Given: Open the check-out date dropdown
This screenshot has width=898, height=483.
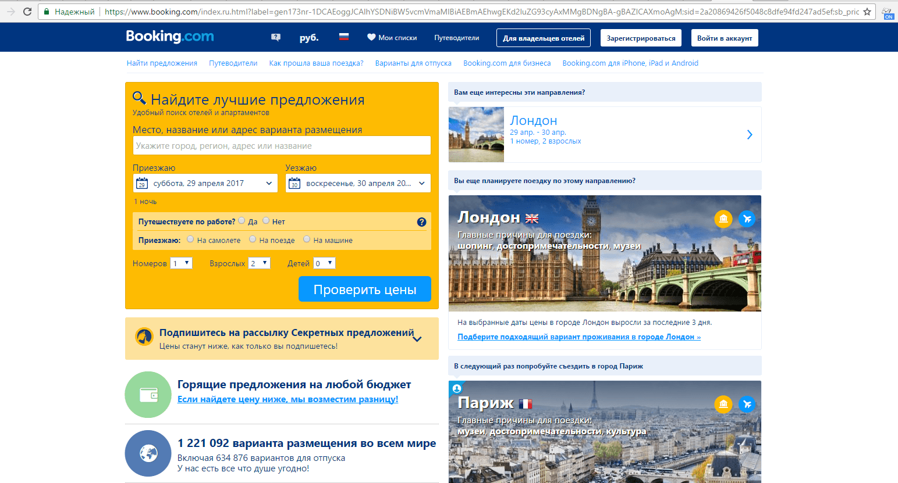Looking at the screenshot, I should click(358, 183).
